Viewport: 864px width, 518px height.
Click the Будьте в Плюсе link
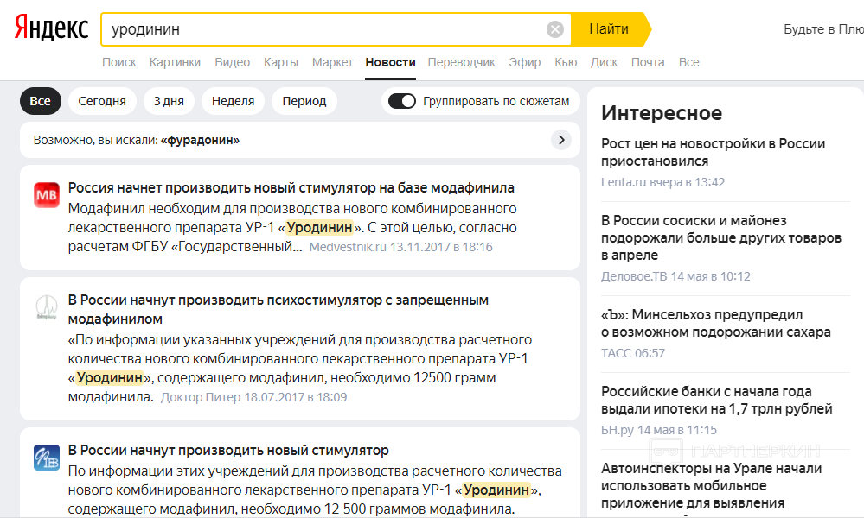823,29
